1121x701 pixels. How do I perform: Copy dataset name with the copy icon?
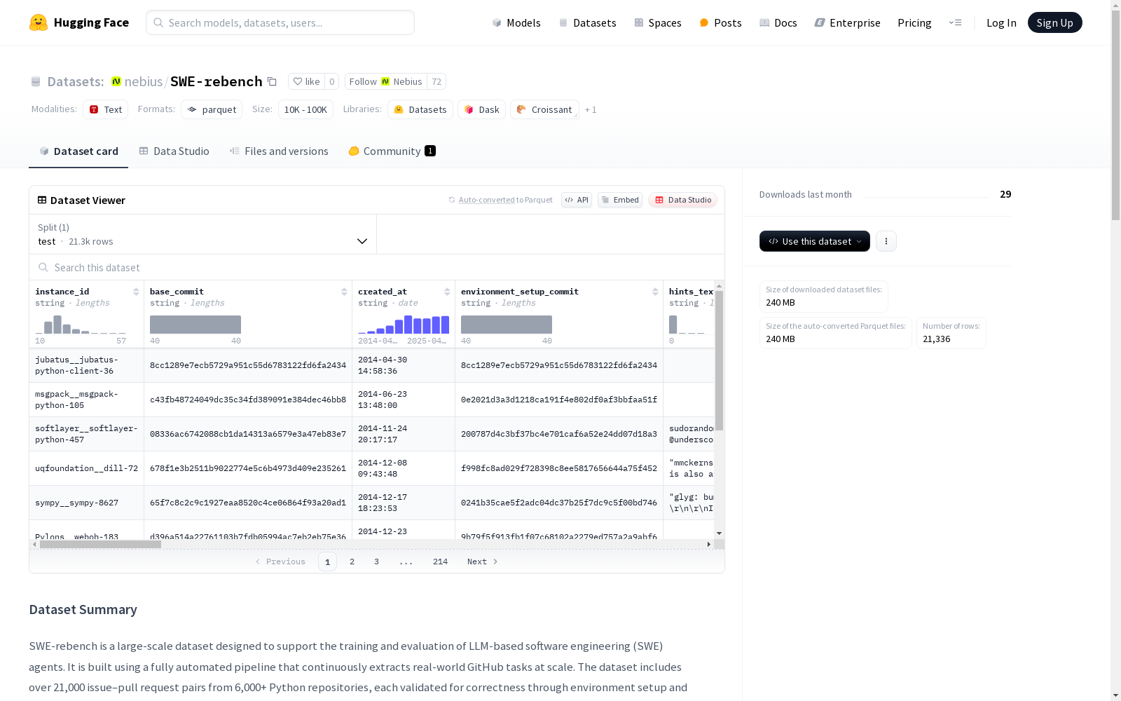272,81
